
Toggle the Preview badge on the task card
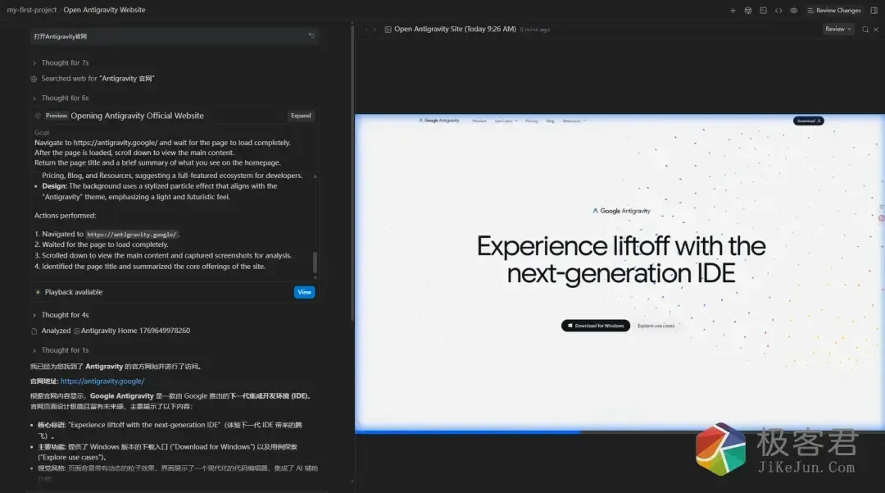pos(56,116)
